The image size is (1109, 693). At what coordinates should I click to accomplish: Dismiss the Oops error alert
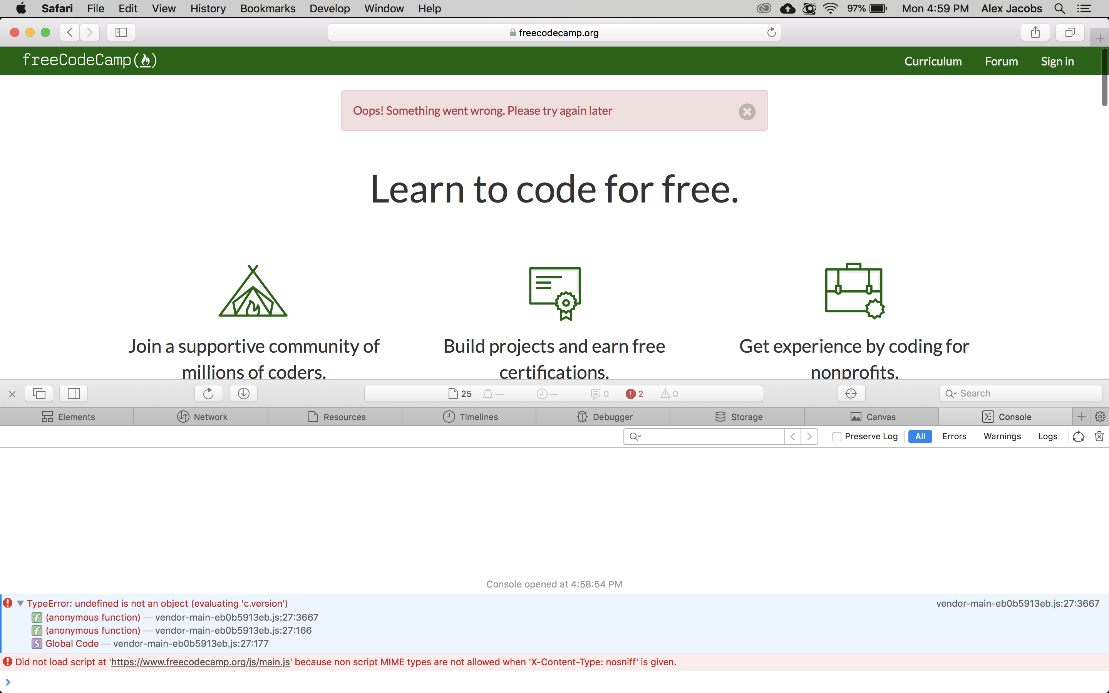click(x=747, y=111)
